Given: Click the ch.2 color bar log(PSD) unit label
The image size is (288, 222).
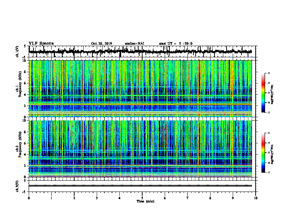Looking at the screenshot, I should point(272,154).
